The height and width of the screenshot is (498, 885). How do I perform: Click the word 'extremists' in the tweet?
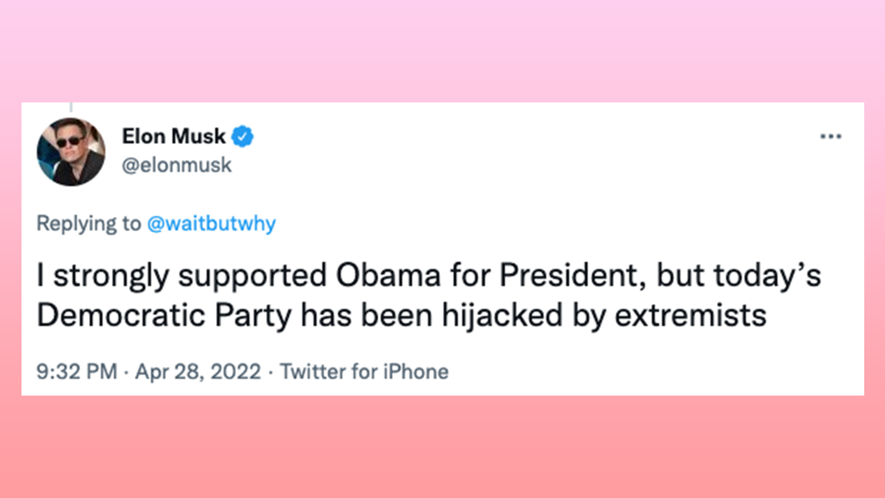point(690,316)
